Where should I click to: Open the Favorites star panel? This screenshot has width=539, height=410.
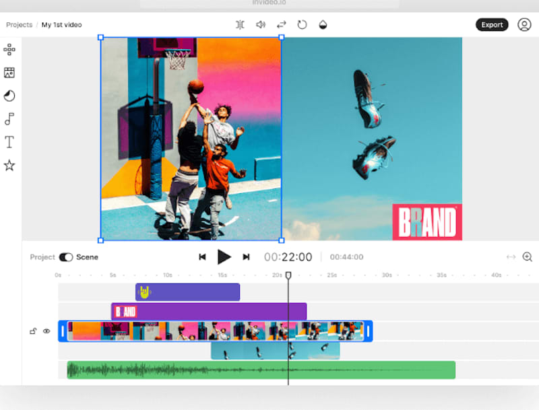tap(9, 165)
